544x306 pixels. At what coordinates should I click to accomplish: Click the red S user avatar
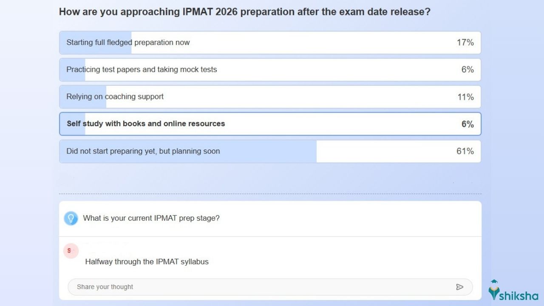(x=71, y=251)
